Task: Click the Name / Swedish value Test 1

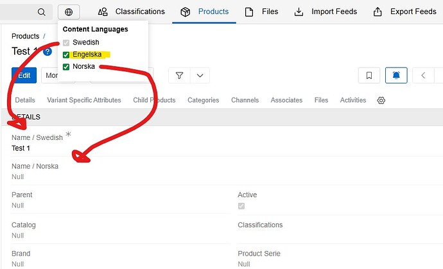Action: (x=21, y=148)
